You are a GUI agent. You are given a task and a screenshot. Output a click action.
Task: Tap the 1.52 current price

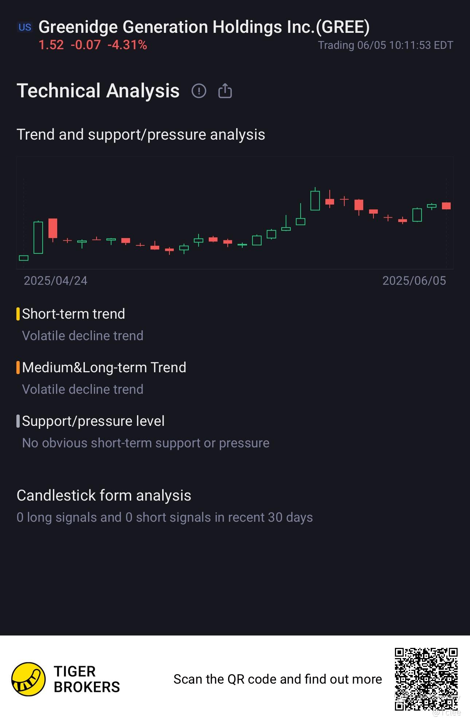click(x=51, y=45)
